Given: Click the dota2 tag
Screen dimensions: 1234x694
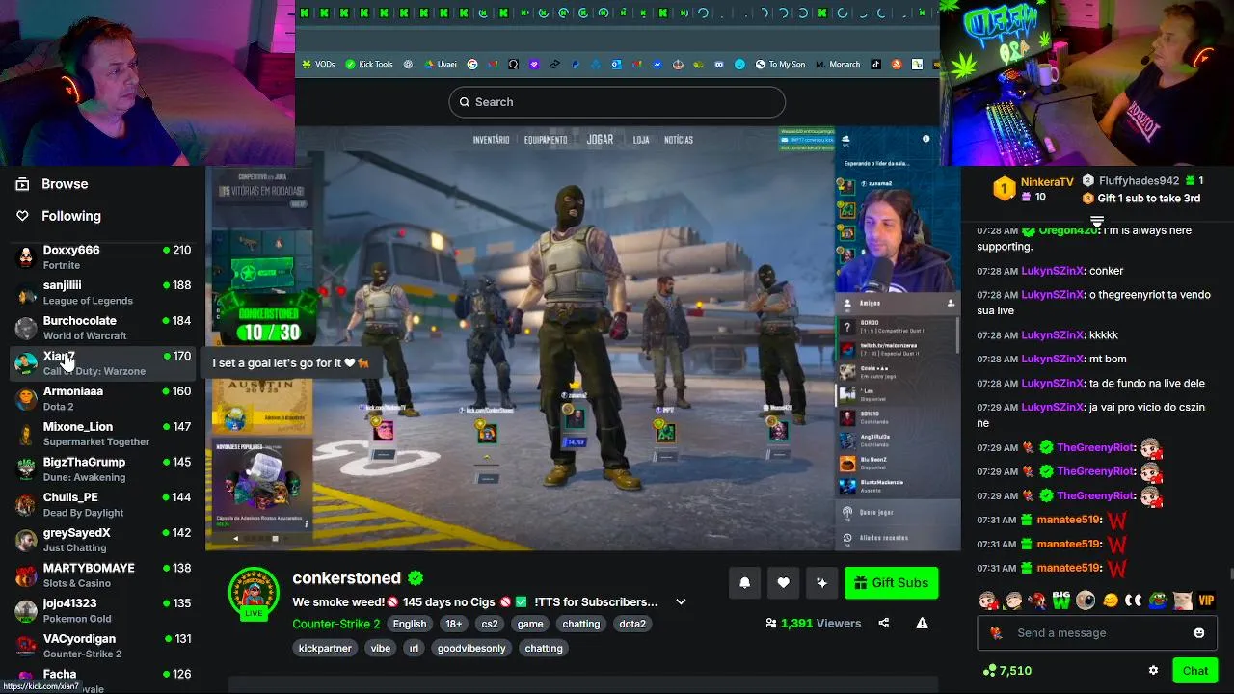Looking at the screenshot, I should pyautogui.click(x=632, y=624).
